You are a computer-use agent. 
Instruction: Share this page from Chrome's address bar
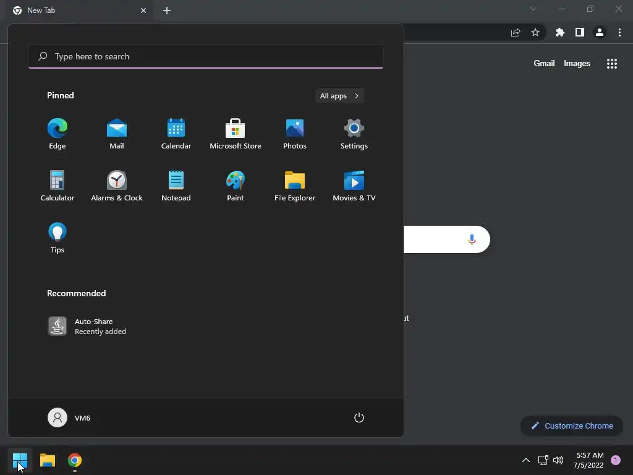point(516,32)
